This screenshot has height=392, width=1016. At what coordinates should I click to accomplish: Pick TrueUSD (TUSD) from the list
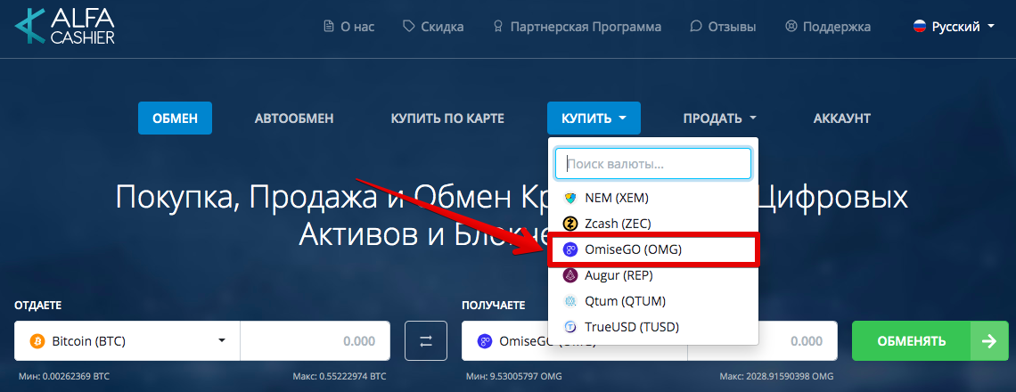[x=653, y=327]
